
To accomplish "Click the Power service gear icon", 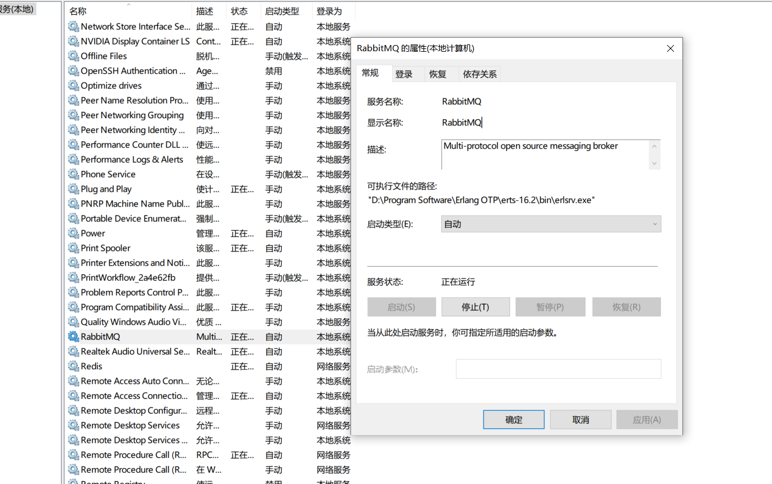I will pyautogui.click(x=73, y=233).
